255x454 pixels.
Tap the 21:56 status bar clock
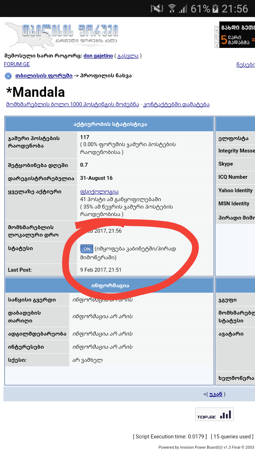tap(235, 9)
